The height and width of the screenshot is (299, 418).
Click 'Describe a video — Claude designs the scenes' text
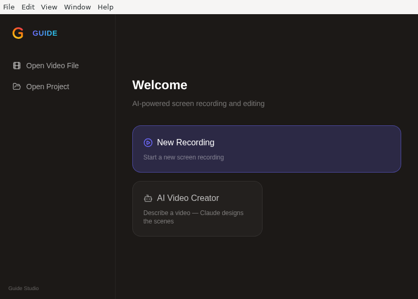(x=193, y=217)
